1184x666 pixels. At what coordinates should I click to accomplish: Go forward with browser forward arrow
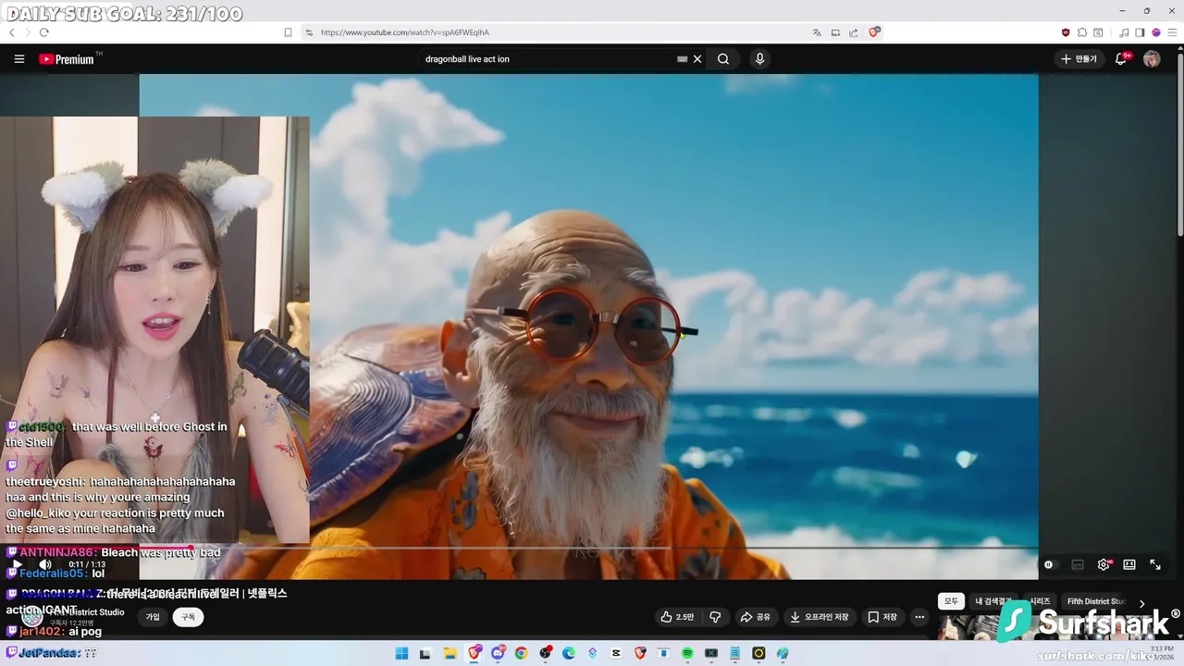click(x=28, y=32)
